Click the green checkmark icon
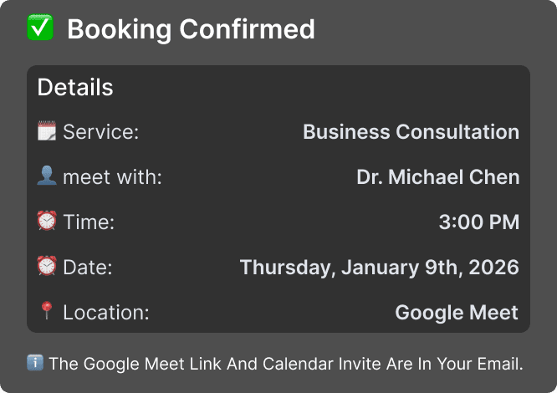Screen dimensions: 557x393 pyautogui.click(x=40, y=28)
